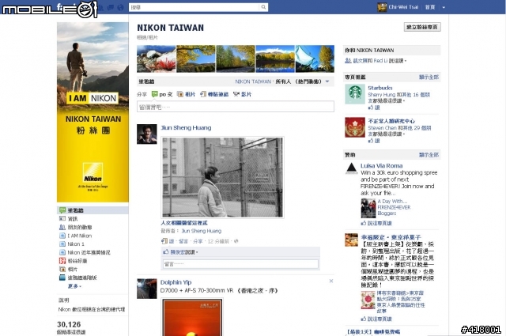The image size is (506, 336).
Task: Click thumbs-up in Jiun Sheng Huang's post like bar
Action: coord(166,251)
